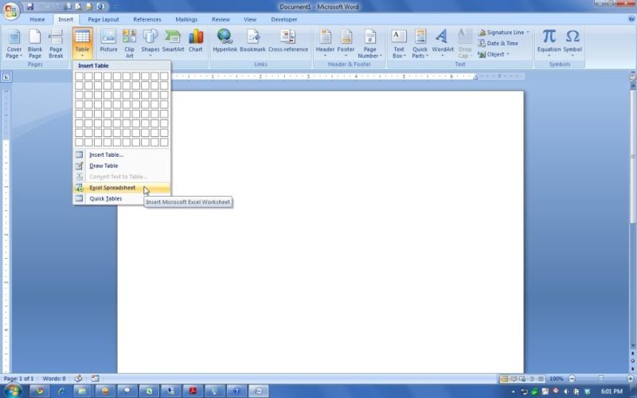The image size is (637, 398).
Task: Insert an Equation
Action: tap(549, 44)
